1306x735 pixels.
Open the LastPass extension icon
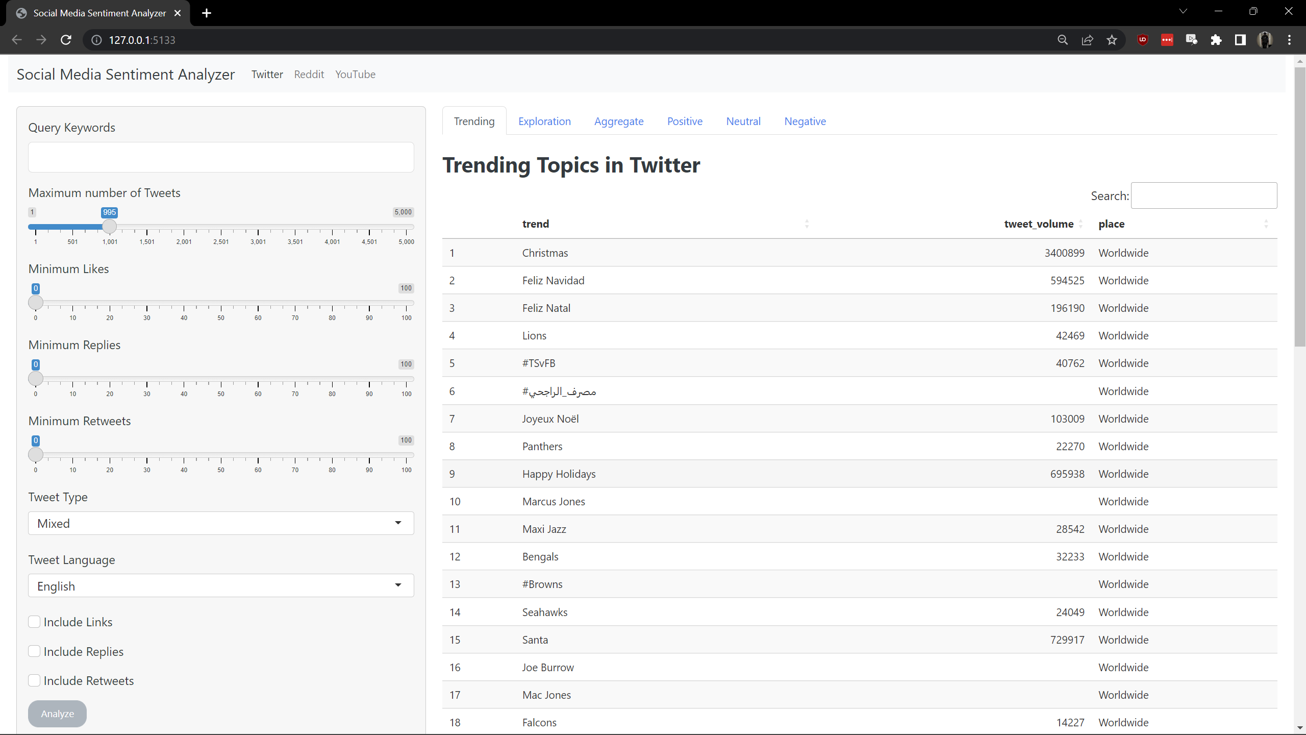1167,40
